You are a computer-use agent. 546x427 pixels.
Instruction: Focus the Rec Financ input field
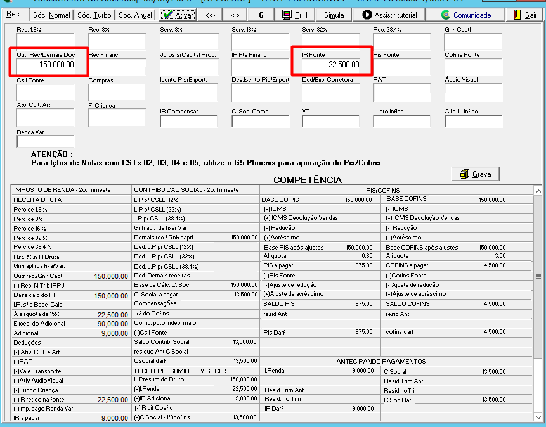(117, 67)
